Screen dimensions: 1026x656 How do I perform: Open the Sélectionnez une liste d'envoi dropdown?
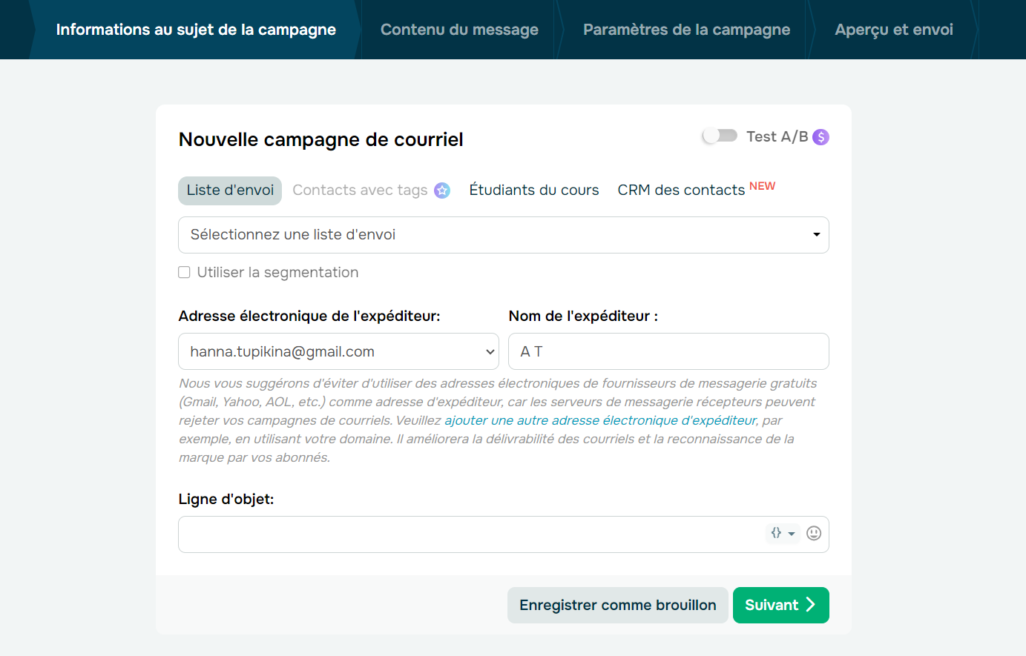tap(504, 234)
